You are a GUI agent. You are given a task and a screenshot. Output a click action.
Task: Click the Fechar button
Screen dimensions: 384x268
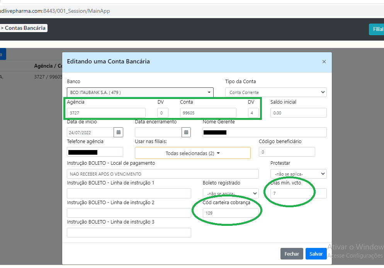coord(292,254)
